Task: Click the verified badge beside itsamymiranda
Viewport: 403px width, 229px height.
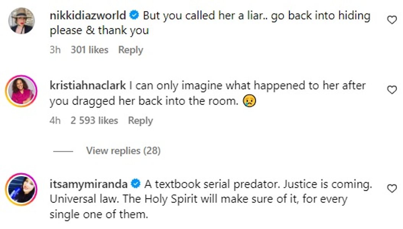Action: tap(136, 184)
